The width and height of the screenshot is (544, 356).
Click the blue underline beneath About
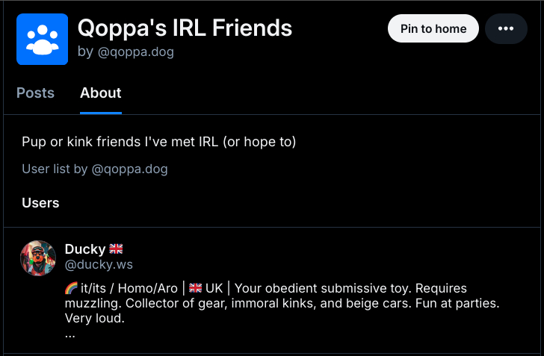click(x=101, y=113)
